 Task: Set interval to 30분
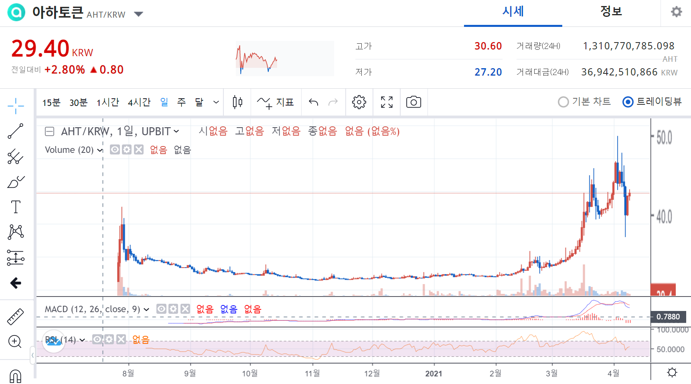click(x=78, y=102)
